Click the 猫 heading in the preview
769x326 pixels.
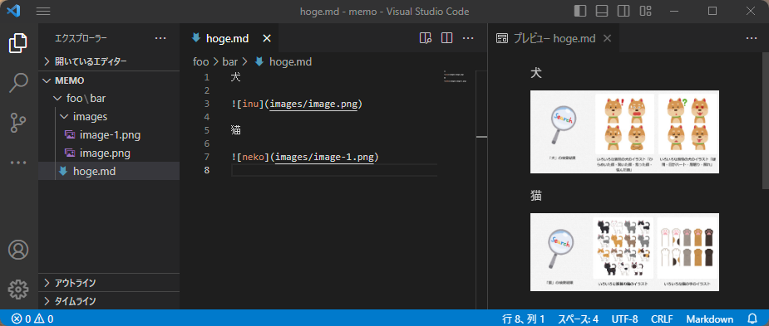(536, 196)
